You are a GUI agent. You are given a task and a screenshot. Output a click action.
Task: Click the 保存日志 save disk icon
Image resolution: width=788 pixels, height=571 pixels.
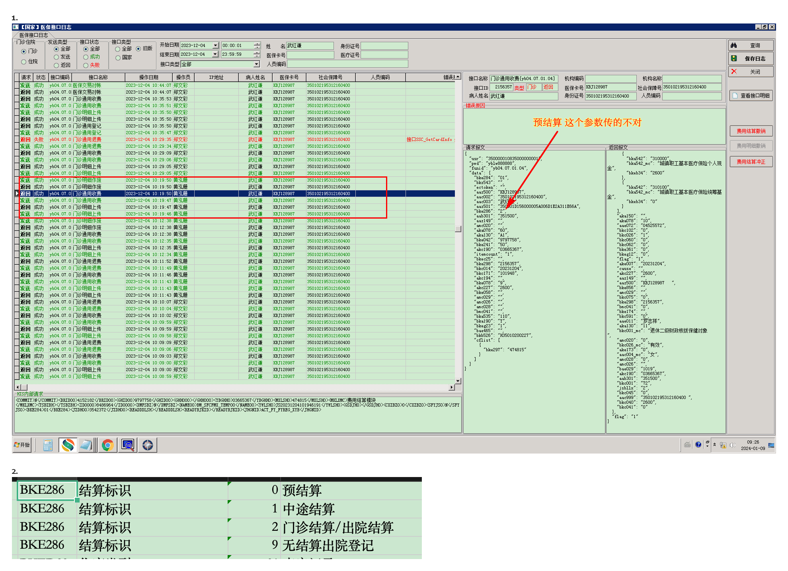click(x=734, y=59)
